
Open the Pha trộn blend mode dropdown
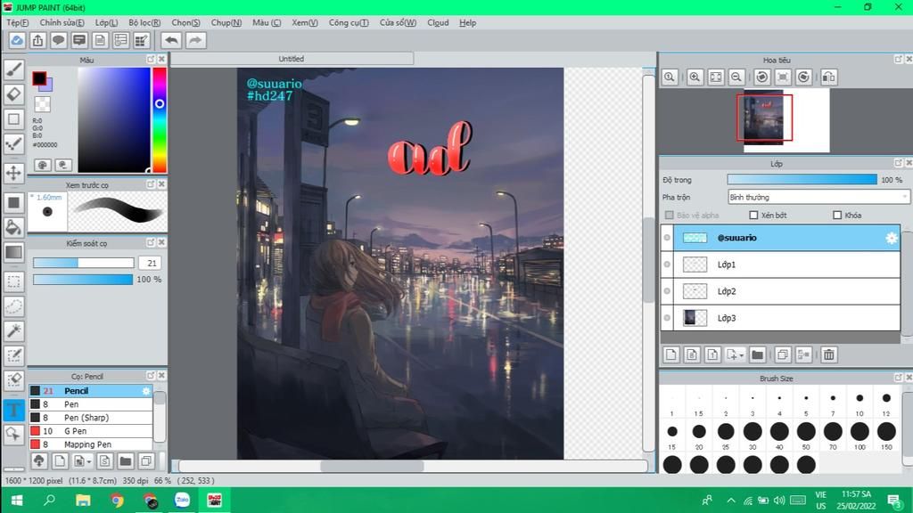[x=818, y=197]
